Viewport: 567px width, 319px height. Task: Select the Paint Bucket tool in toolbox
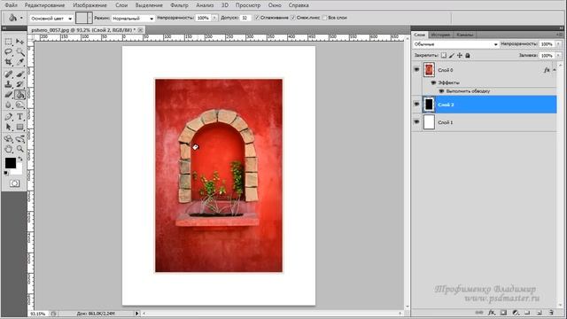[19, 95]
